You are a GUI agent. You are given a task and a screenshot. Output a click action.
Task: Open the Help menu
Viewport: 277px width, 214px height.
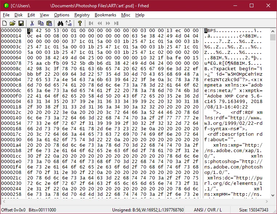140,15
